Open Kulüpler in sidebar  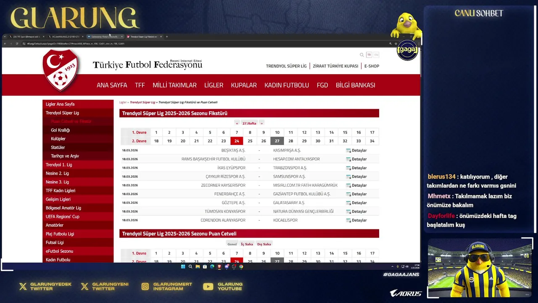coord(78,139)
